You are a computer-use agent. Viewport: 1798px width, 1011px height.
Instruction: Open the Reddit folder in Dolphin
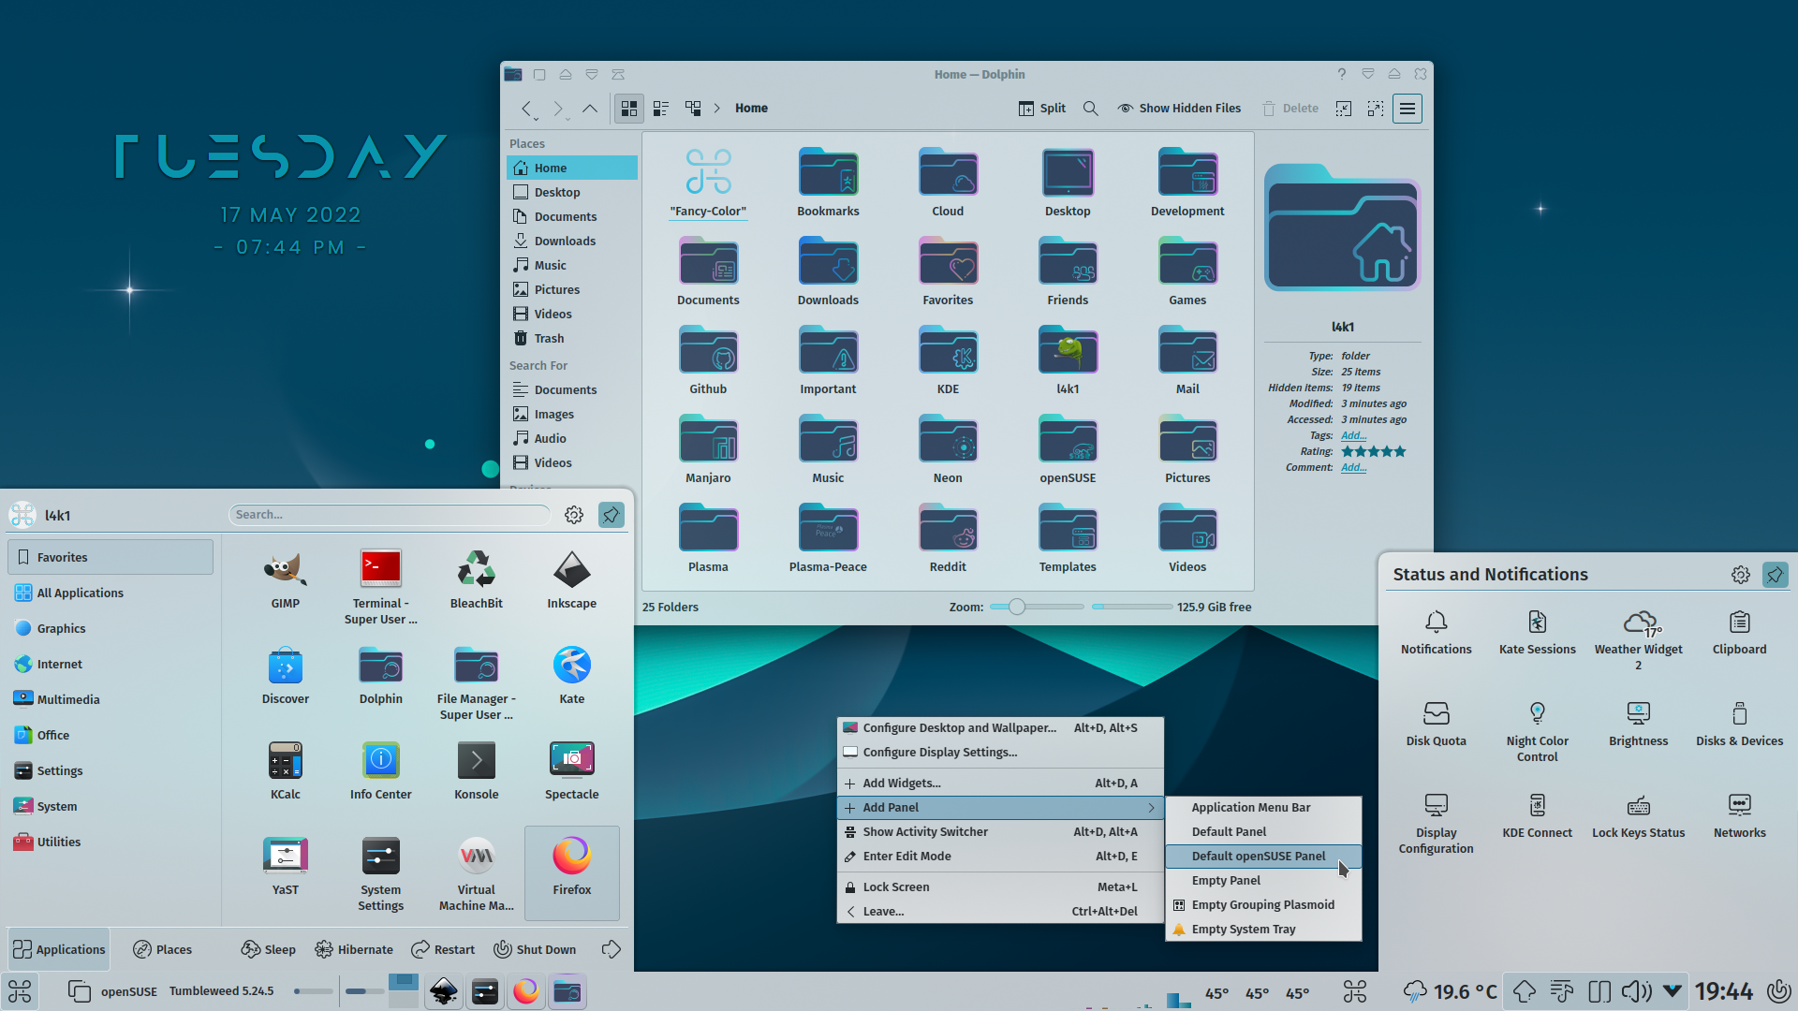[x=948, y=539]
